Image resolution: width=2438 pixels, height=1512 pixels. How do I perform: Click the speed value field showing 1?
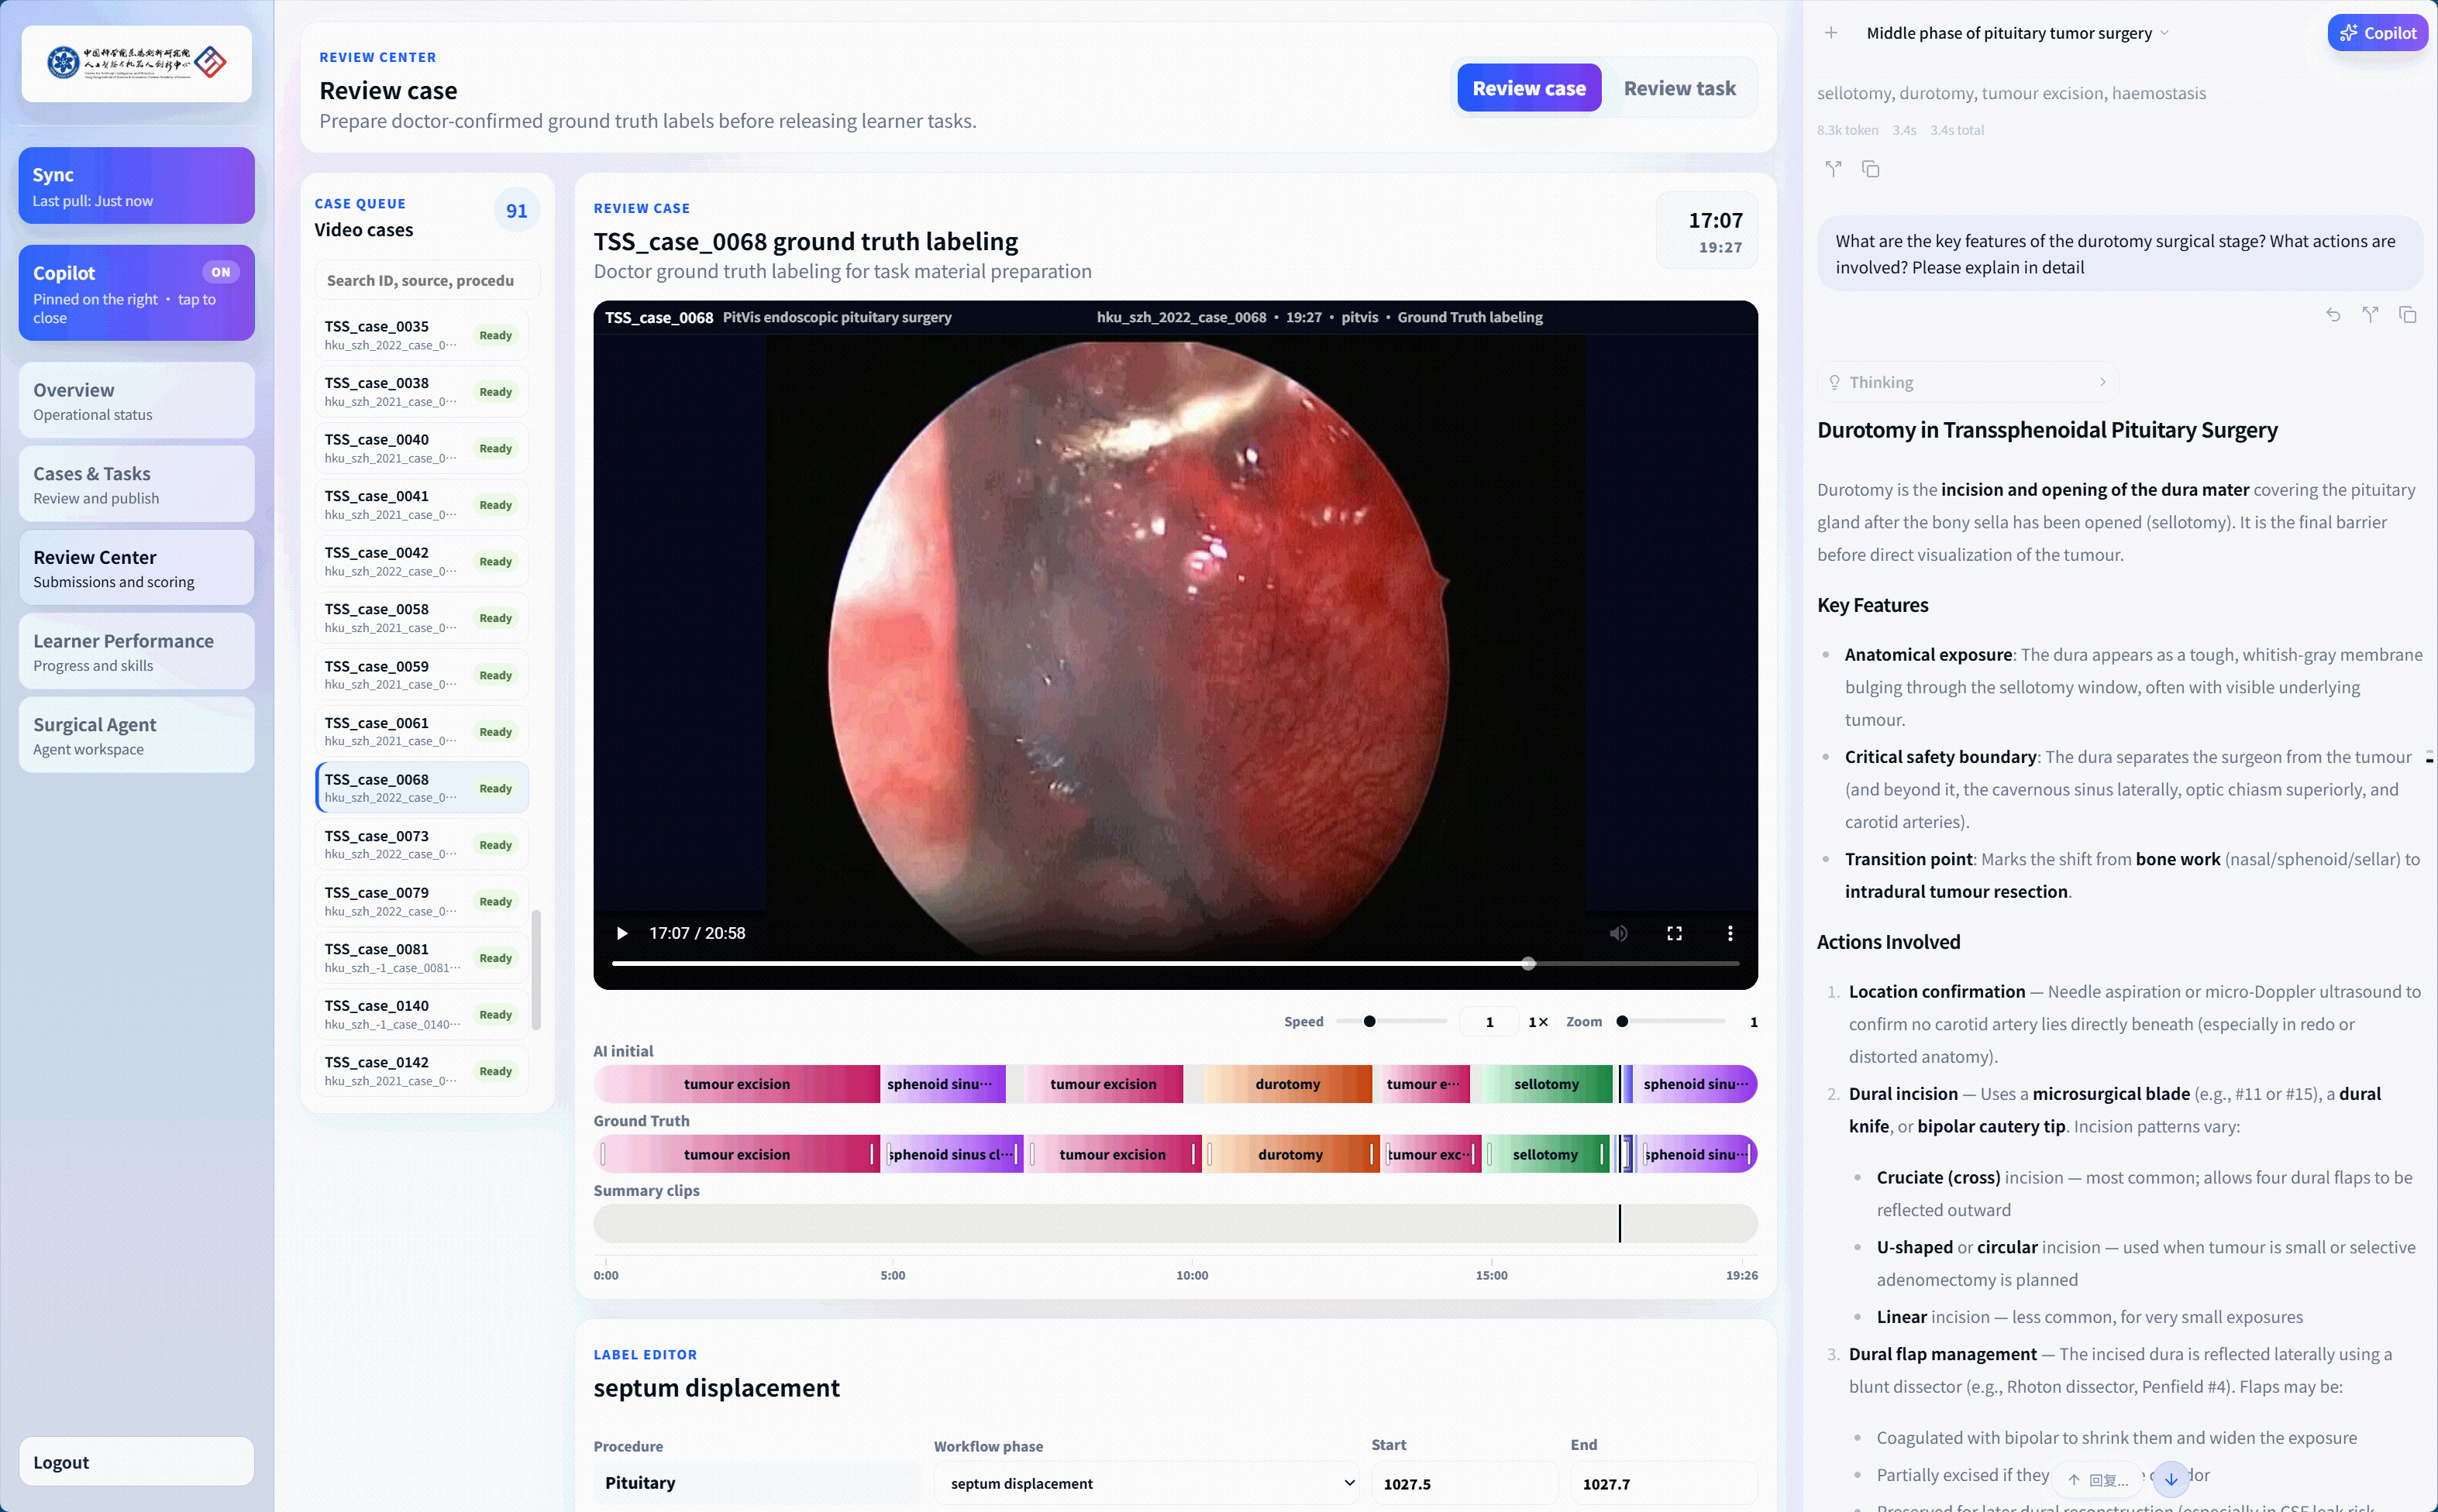point(1489,1021)
